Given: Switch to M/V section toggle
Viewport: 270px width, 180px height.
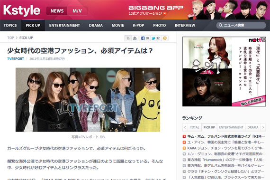Looking at the screenshot, I should (x=77, y=11).
